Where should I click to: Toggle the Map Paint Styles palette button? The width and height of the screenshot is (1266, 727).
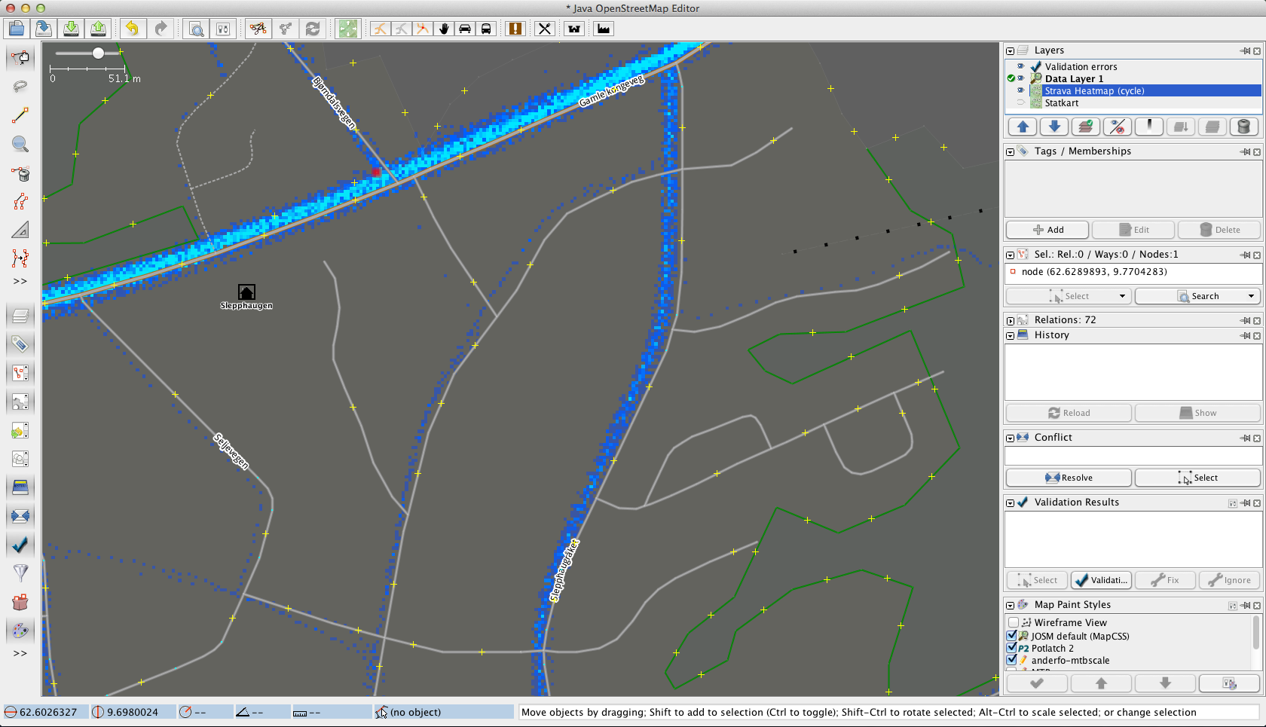click(x=20, y=630)
